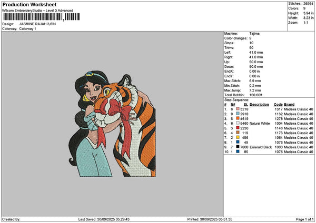This screenshot has height=223, width=316.
Task: Select the Natural White color swatch
Action: [238, 123]
